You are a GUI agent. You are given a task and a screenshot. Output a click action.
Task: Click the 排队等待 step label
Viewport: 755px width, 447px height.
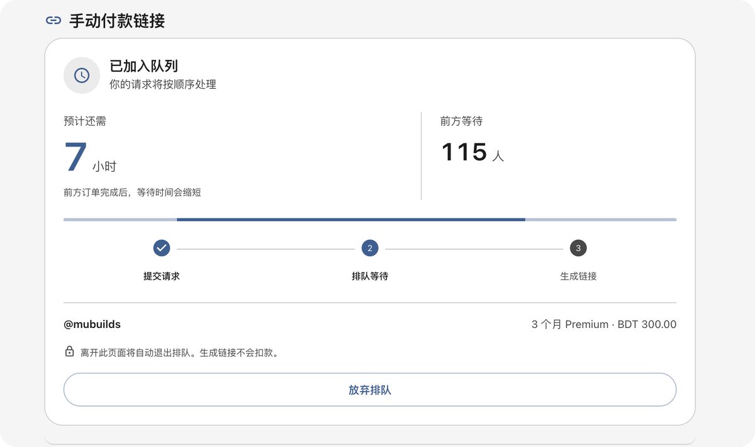[x=370, y=276]
